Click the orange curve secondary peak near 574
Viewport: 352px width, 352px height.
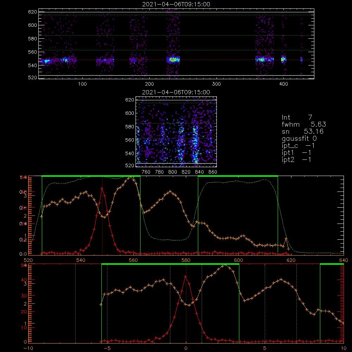170,191
